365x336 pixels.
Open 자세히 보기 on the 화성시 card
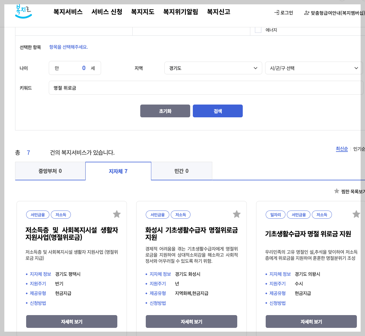pos(191,321)
